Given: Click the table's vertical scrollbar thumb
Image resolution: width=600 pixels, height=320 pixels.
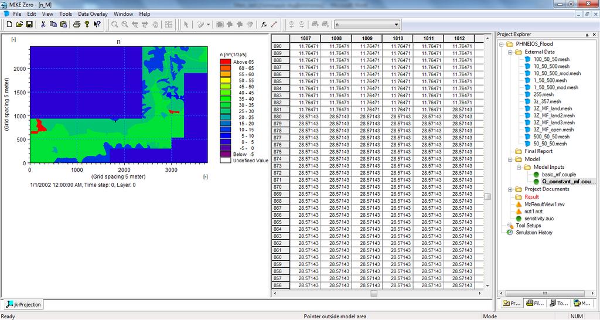Looking at the screenshot, I should coord(487,197).
